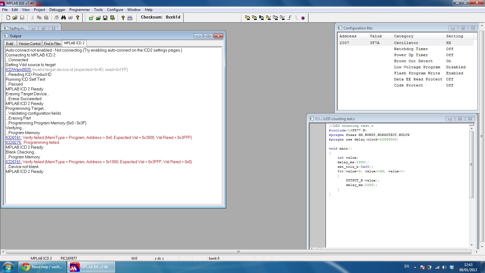Open the Debugger menu
Image resolution: width=485 pixels, height=273 pixels.
click(57, 10)
